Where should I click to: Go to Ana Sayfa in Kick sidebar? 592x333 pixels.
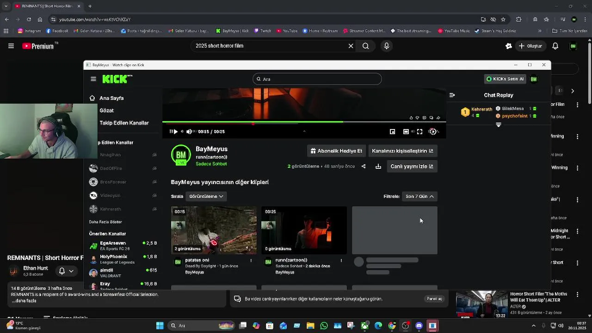click(x=111, y=98)
